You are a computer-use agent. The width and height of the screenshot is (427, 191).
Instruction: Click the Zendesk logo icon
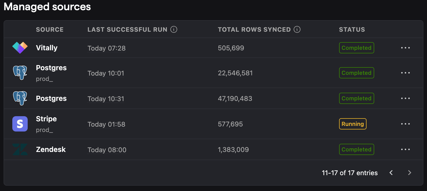pyautogui.click(x=20, y=149)
